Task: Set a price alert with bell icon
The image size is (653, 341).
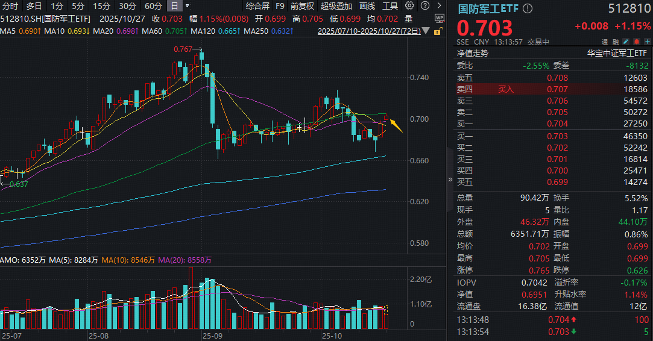Action: pos(636,42)
